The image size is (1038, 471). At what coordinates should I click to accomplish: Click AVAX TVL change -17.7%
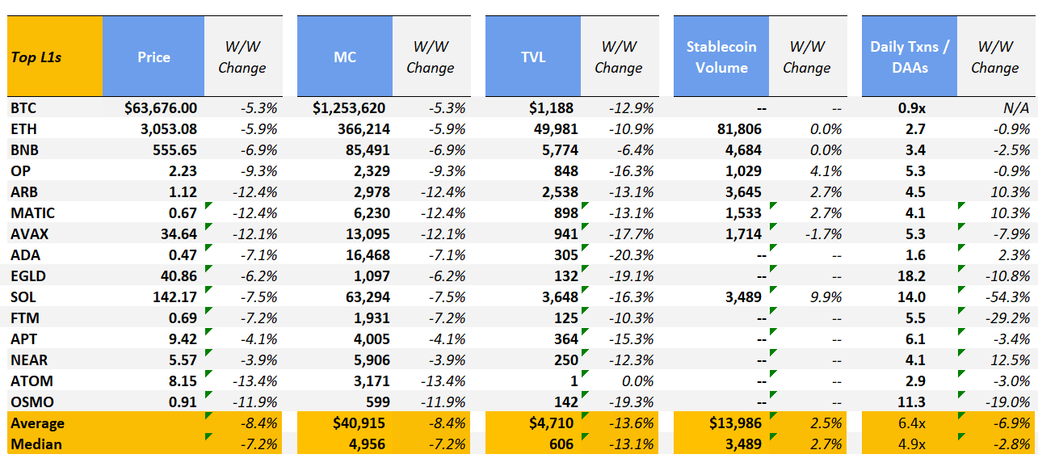[633, 233]
